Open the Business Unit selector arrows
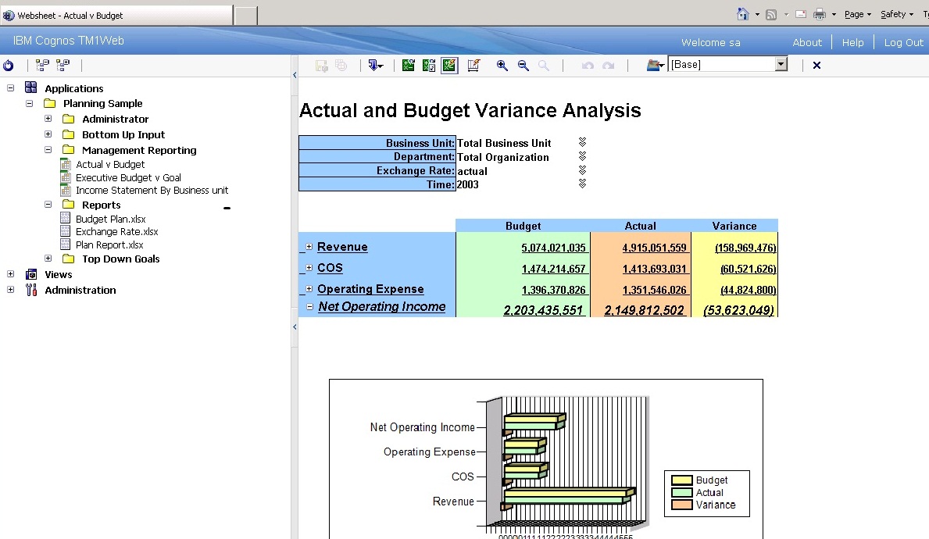 [582, 142]
